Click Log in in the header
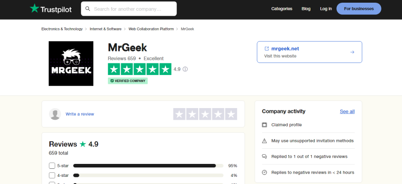The width and height of the screenshot is (402, 184). tap(326, 9)
